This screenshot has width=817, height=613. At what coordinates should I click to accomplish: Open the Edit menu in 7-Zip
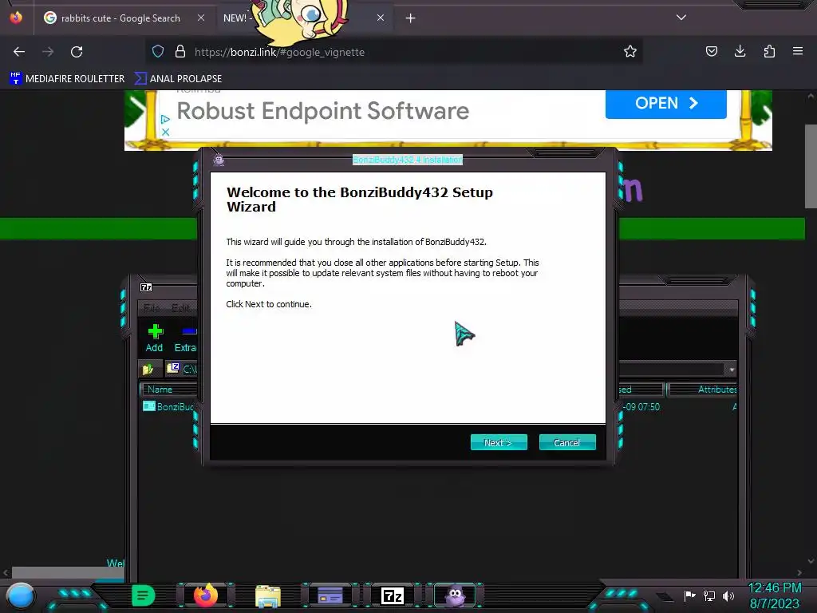[x=181, y=308]
